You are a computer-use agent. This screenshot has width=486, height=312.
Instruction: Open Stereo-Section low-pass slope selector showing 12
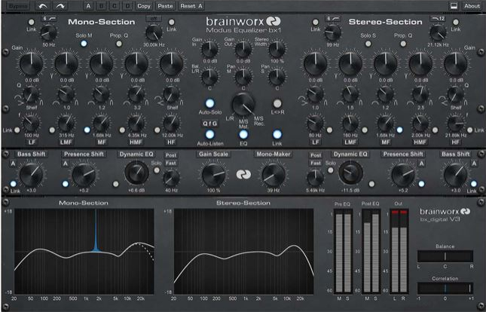coord(438,19)
